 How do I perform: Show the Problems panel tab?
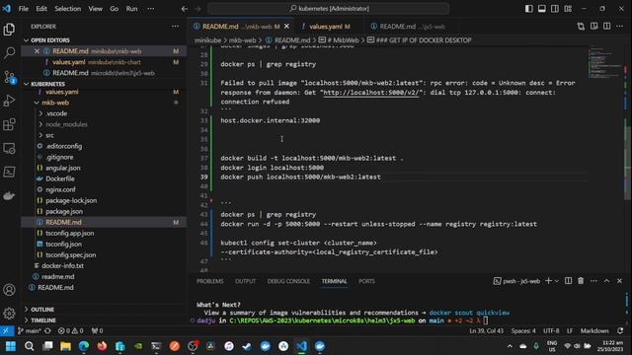click(210, 281)
